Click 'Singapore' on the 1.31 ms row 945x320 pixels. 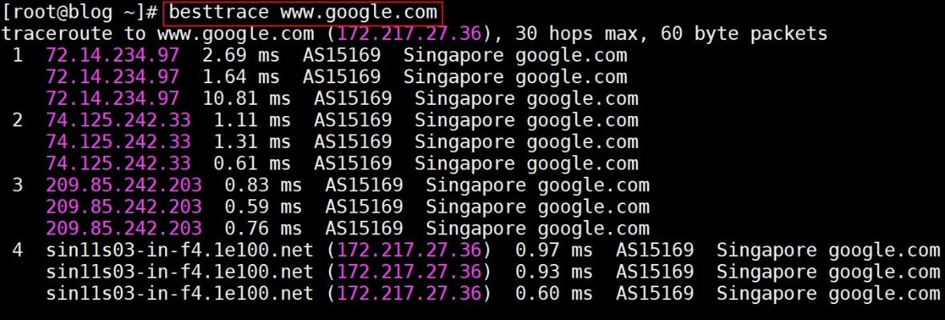(x=464, y=142)
